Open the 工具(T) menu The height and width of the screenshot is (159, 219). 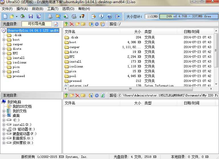pos(53,9)
